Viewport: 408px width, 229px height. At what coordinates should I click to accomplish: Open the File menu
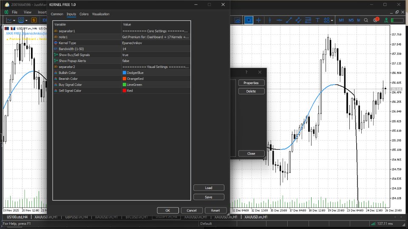pyautogui.click(x=15, y=12)
